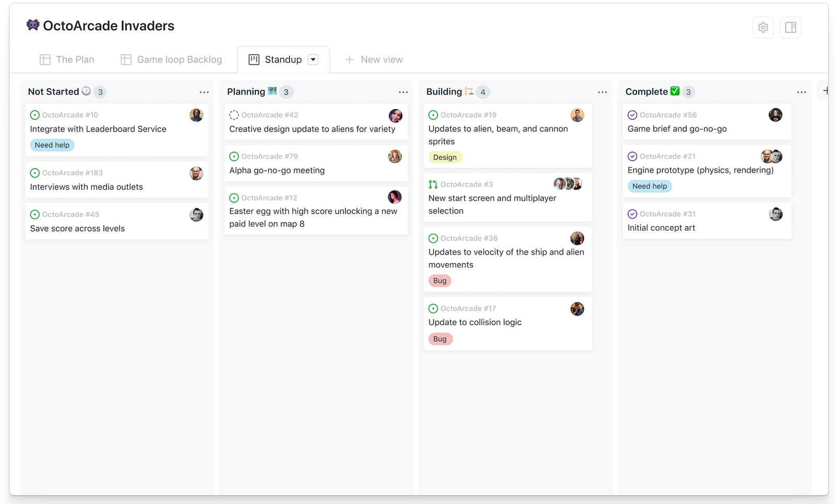
Task: Click the Not Started column title
Action: tap(53, 92)
